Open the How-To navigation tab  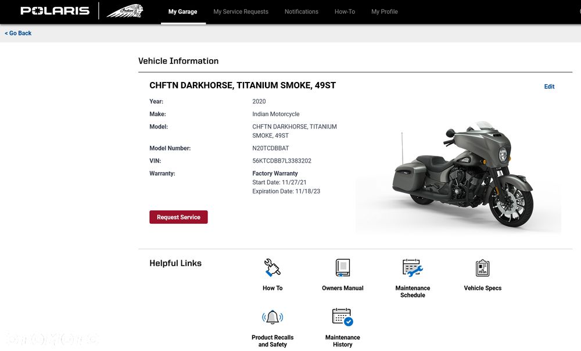345,12
